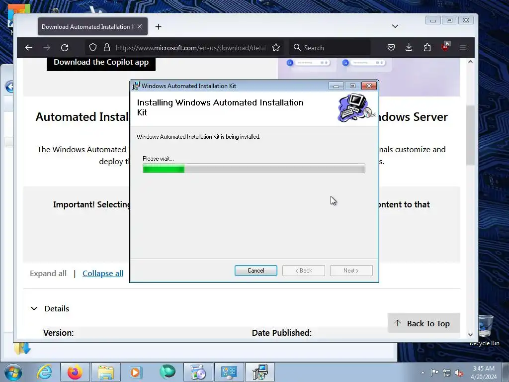Open Pocket save icon in Firefox toolbar
This screenshot has height=382, width=509.
pyautogui.click(x=391, y=48)
